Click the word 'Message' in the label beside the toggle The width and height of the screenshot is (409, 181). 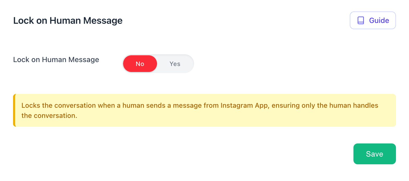point(84,60)
